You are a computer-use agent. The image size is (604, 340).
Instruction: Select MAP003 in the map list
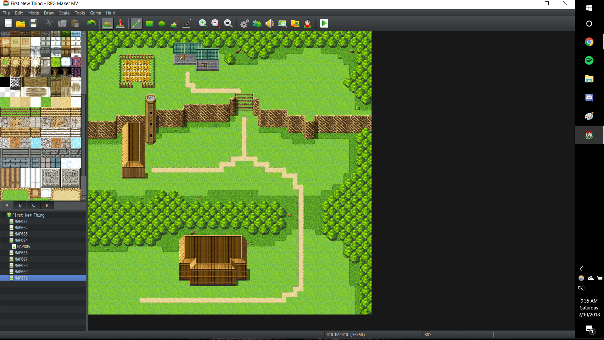(x=21, y=234)
